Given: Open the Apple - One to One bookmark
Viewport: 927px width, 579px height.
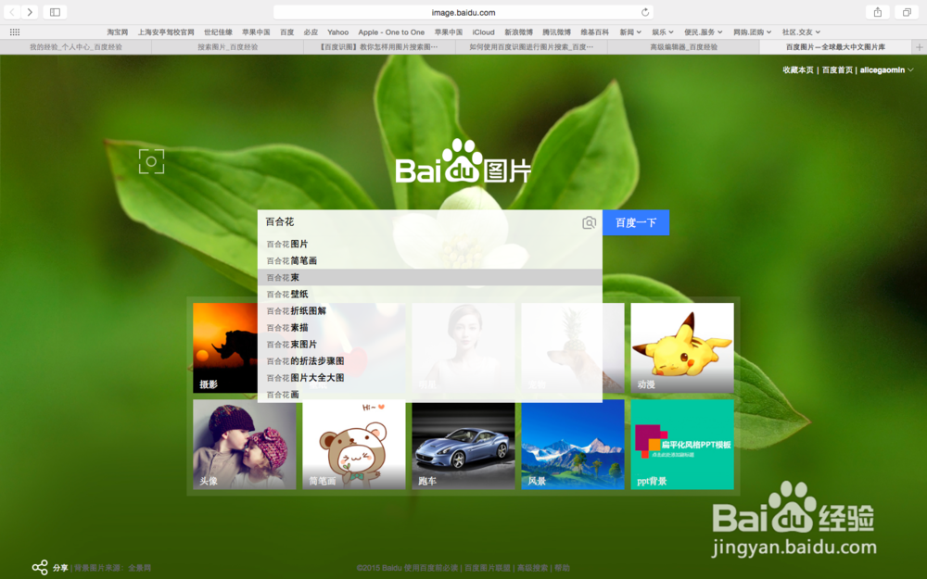Looking at the screenshot, I should tap(391, 31).
